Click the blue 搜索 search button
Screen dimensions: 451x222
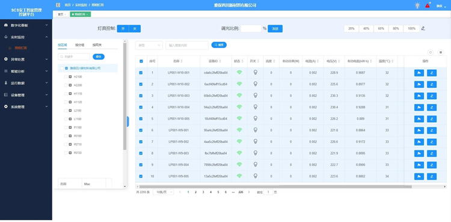point(219,45)
